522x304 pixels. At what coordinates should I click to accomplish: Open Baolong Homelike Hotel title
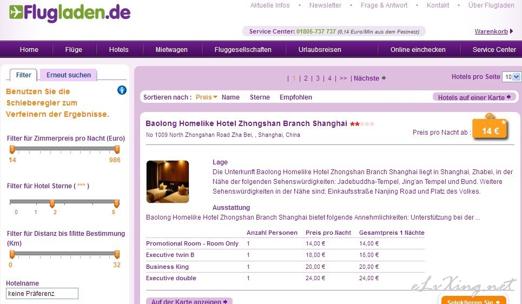coord(246,123)
